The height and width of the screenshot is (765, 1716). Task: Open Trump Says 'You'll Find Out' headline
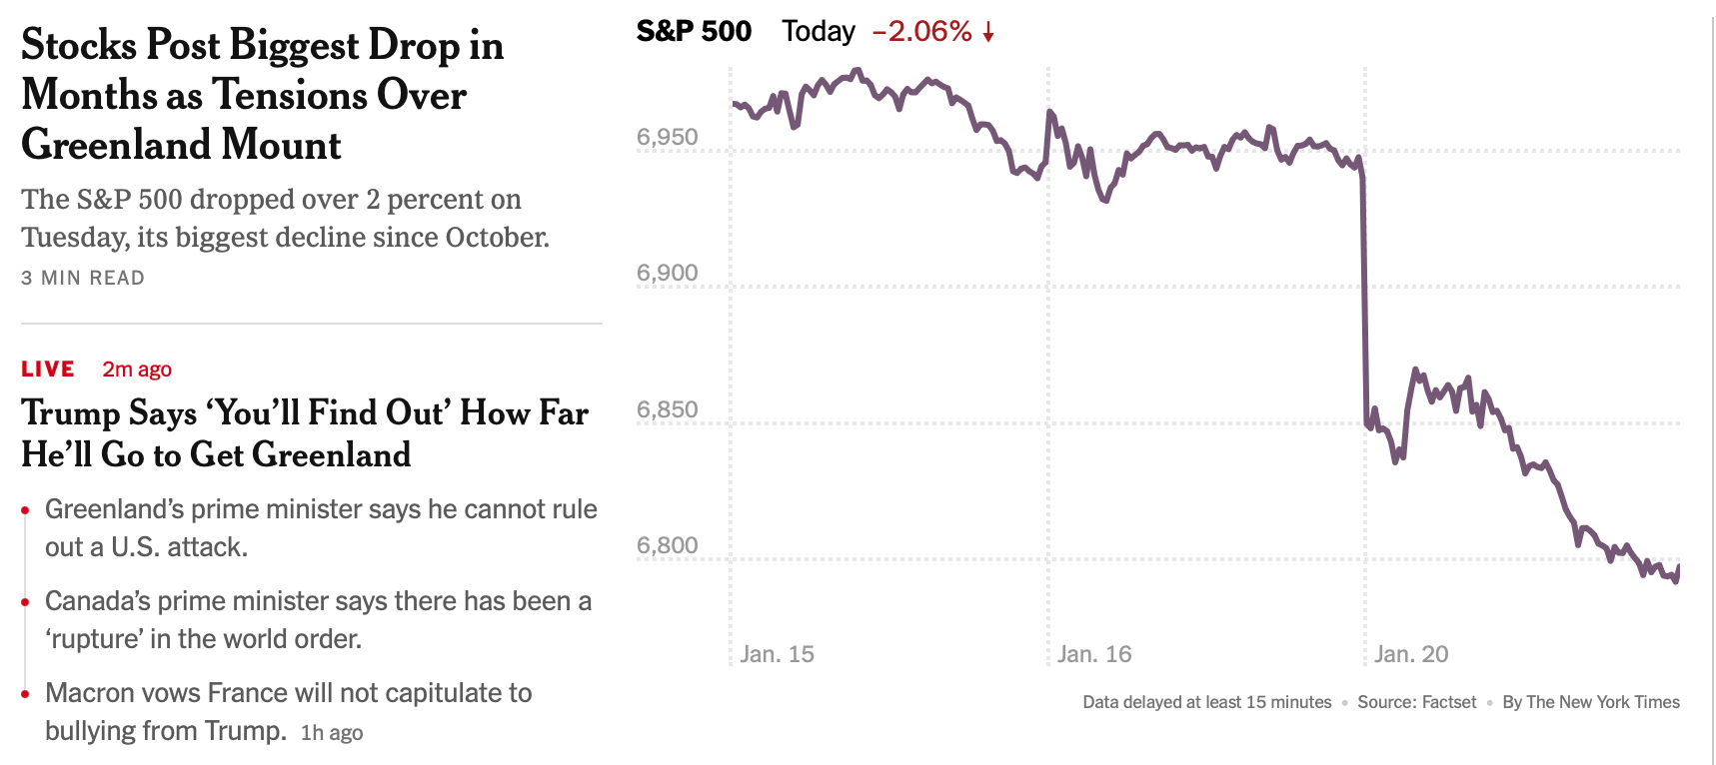coord(305,433)
